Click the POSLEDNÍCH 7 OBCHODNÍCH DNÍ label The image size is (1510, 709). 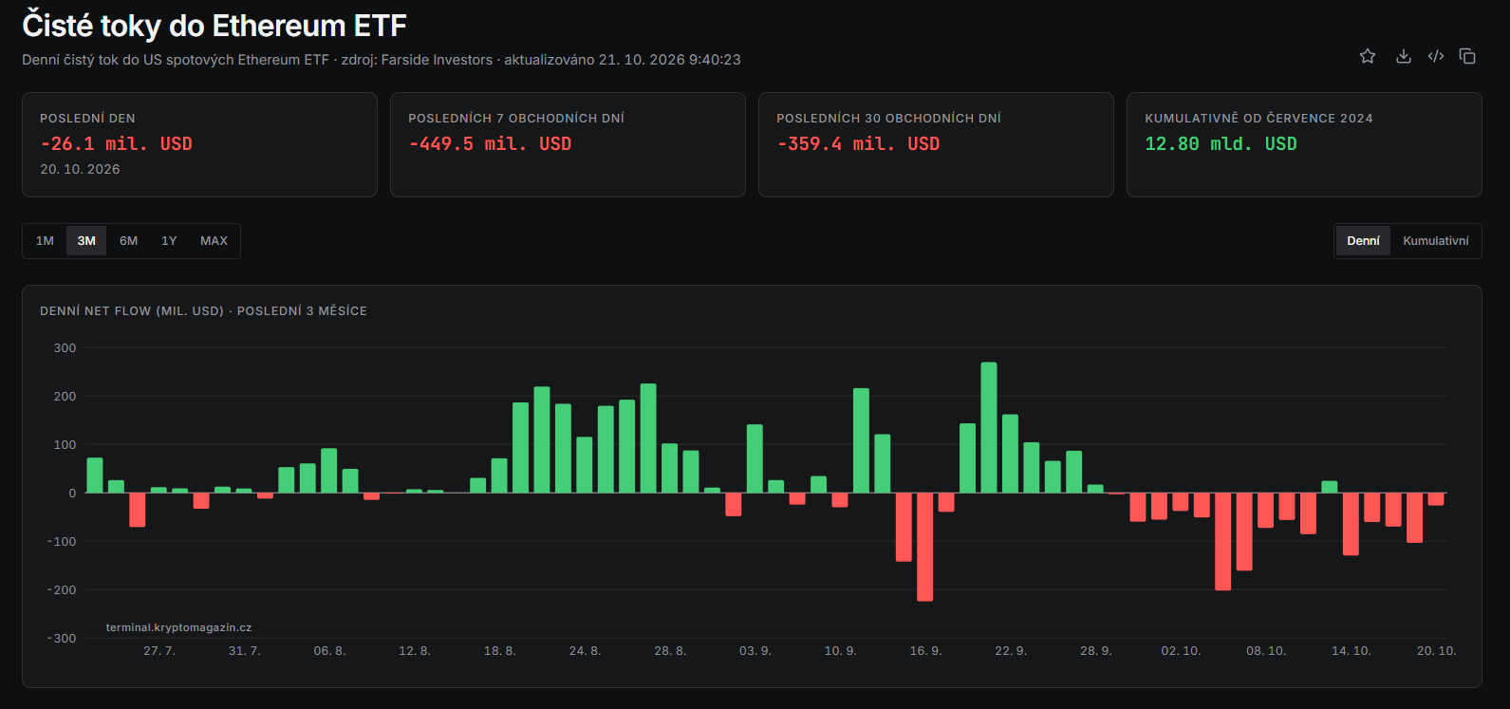click(x=516, y=119)
